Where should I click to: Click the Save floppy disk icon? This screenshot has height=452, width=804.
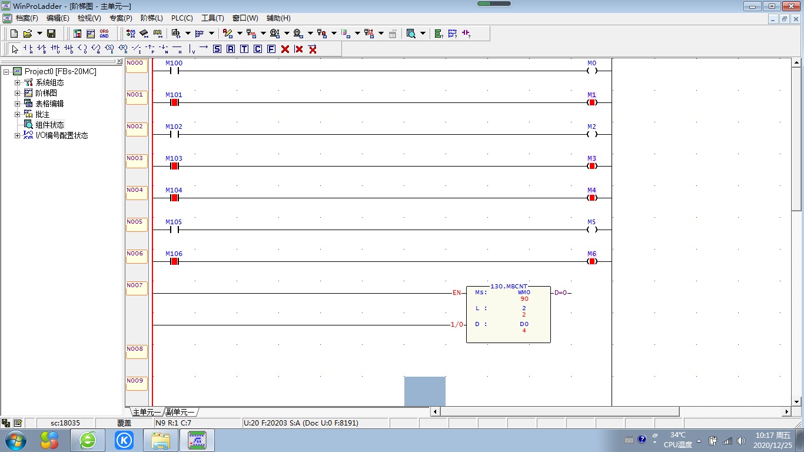[x=51, y=34]
